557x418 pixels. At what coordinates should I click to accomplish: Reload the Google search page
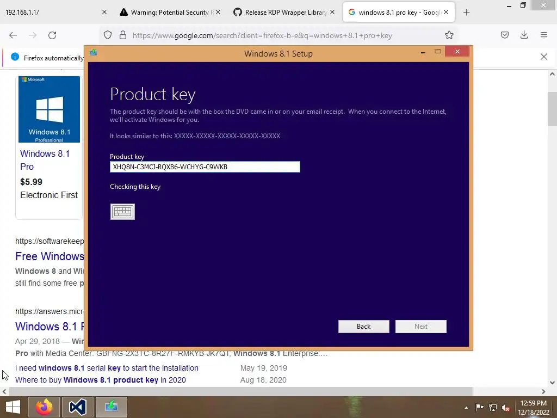coord(52,35)
